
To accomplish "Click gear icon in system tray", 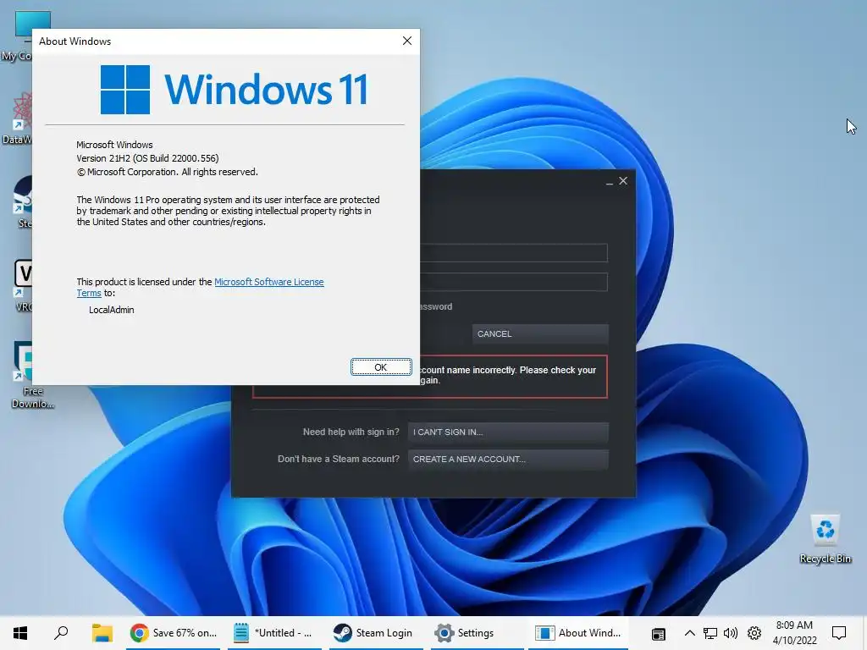I will point(754,633).
